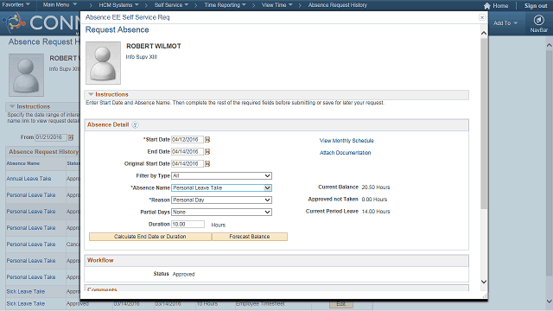Image resolution: width=553 pixels, height=311 pixels.
Task: Open the End Date calendar picker
Action: tap(207, 152)
